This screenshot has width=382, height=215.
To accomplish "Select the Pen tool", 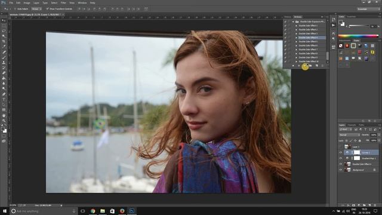I will (4, 94).
